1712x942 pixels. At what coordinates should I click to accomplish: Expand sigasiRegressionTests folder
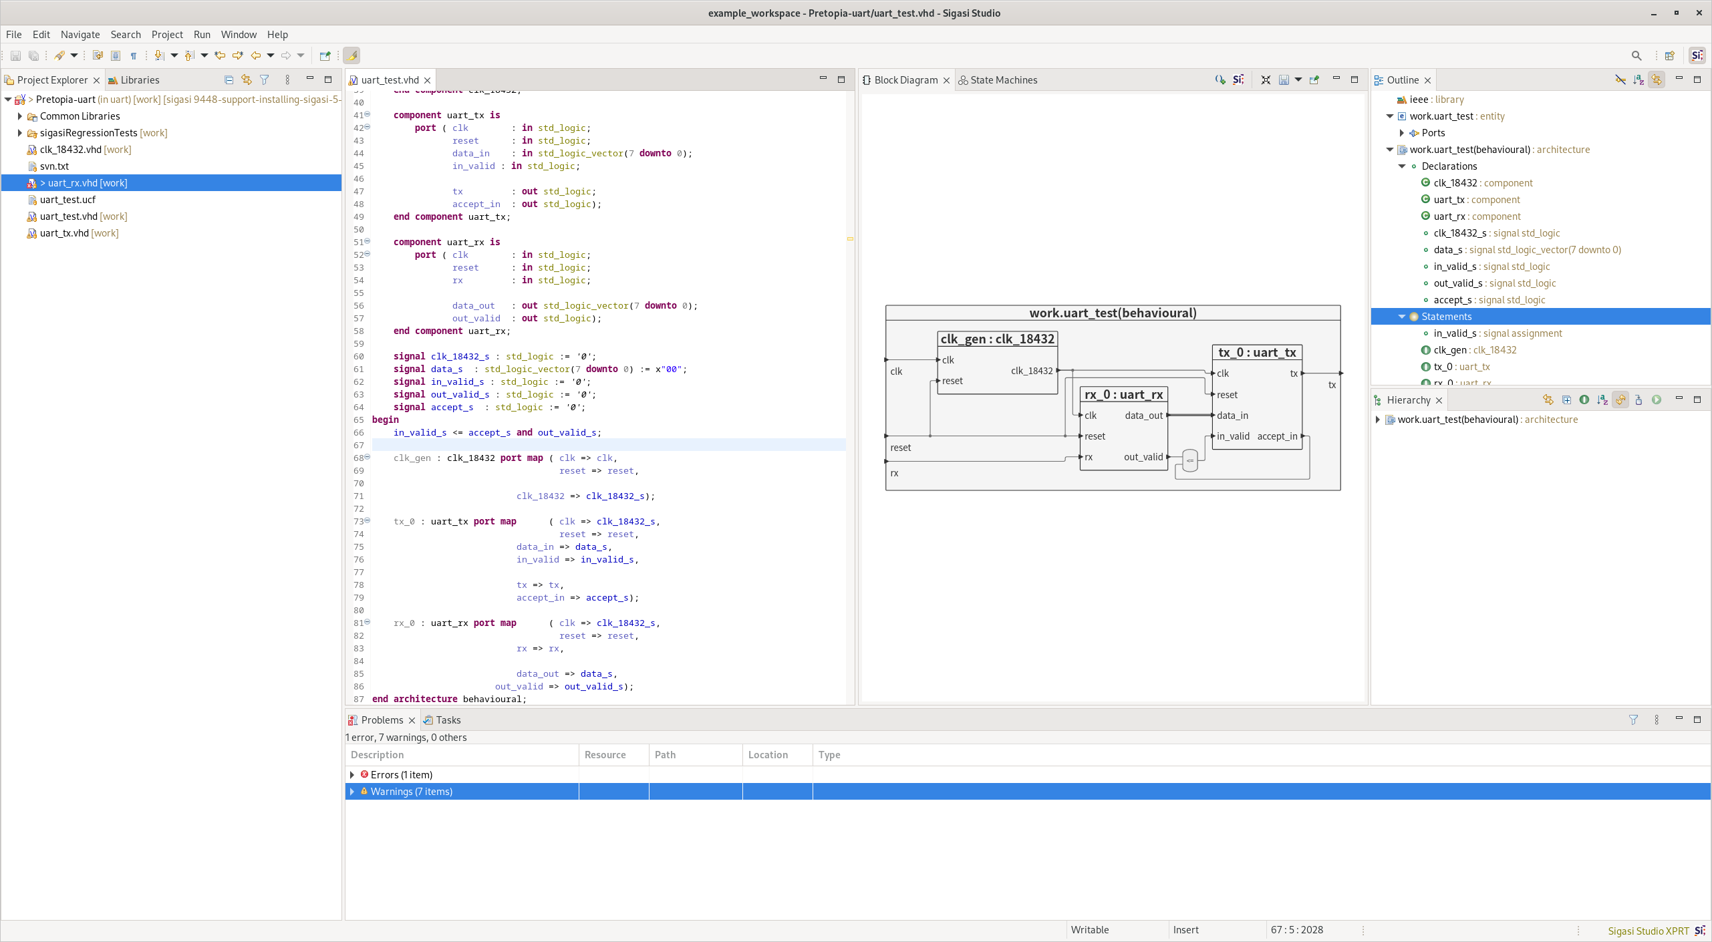tap(20, 133)
